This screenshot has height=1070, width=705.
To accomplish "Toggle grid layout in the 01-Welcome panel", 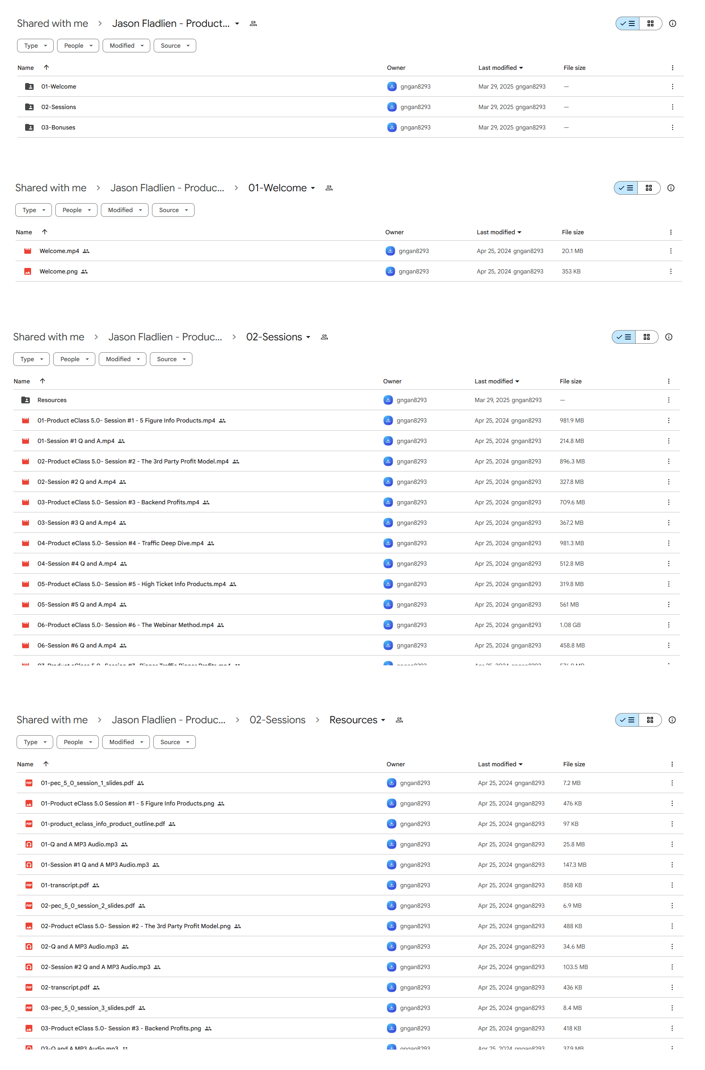I will (648, 188).
